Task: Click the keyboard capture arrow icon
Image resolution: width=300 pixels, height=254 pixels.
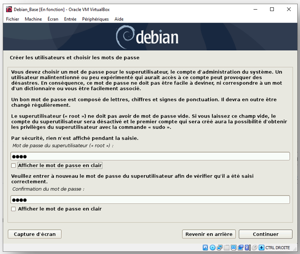Action: click(x=261, y=248)
